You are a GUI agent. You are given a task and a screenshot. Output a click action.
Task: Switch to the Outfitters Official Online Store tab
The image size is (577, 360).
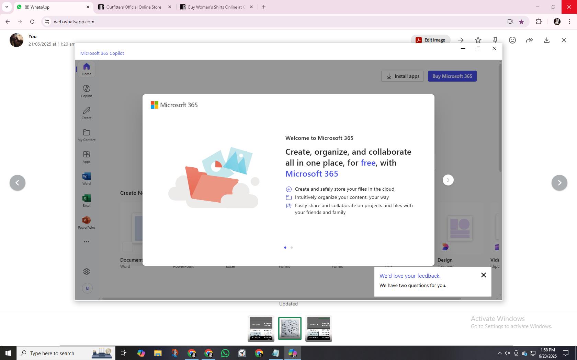coord(133,7)
